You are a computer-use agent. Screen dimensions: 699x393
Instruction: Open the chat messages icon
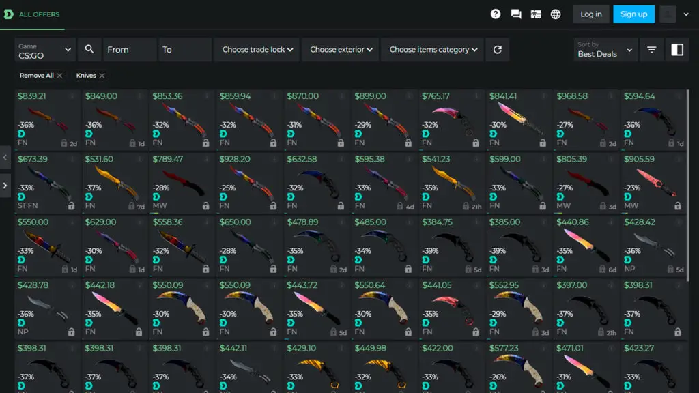[516, 14]
